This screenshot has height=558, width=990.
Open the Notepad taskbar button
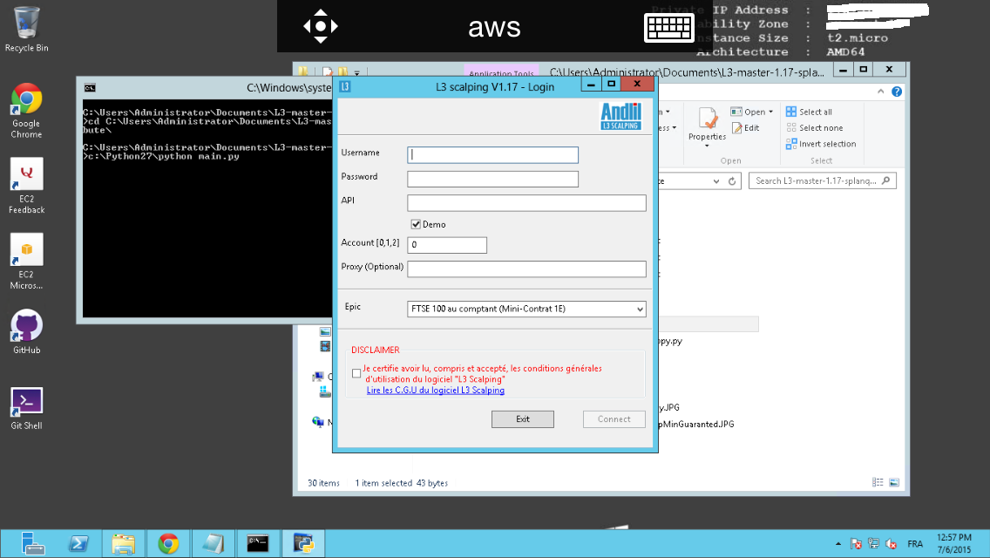point(213,543)
